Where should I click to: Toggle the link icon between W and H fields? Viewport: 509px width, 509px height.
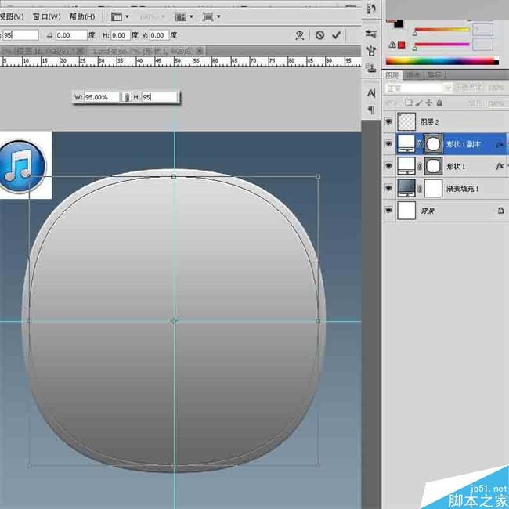pos(128,97)
